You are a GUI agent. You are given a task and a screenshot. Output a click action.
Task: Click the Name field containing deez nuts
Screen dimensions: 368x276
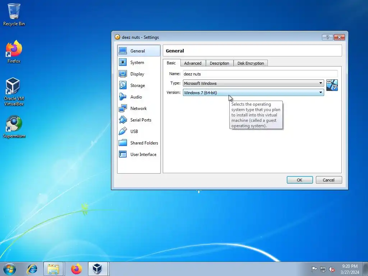[x=260, y=74]
